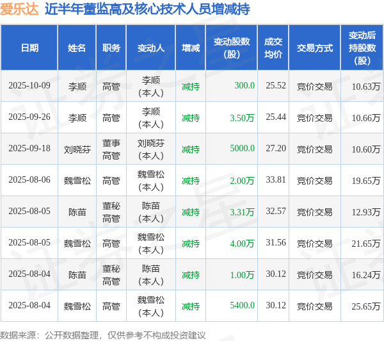384x341 pixels.
Task: Click the 姓名 column header
Action: point(77,48)
